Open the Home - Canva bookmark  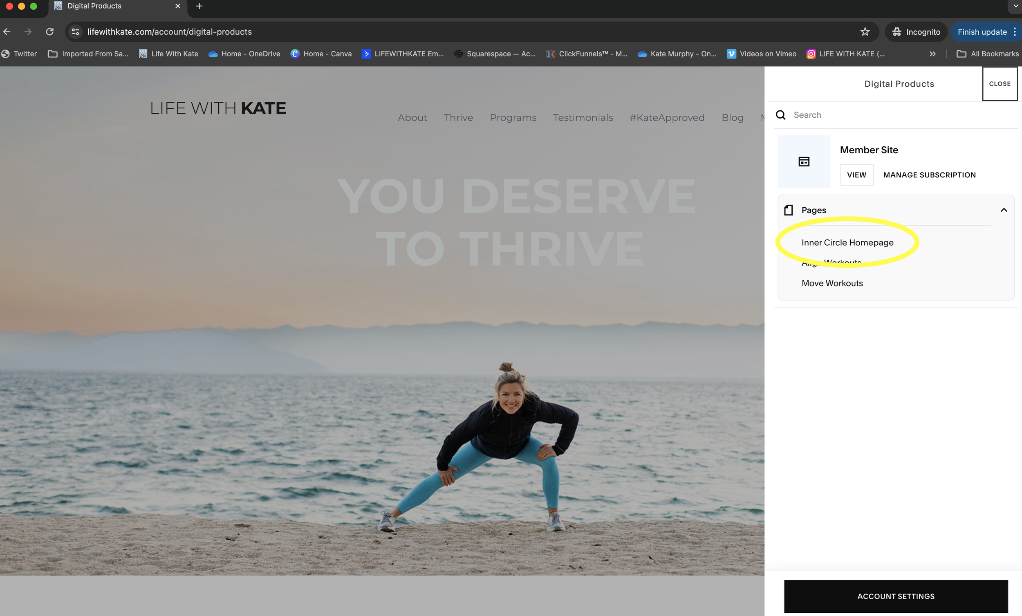pos(321,54)
